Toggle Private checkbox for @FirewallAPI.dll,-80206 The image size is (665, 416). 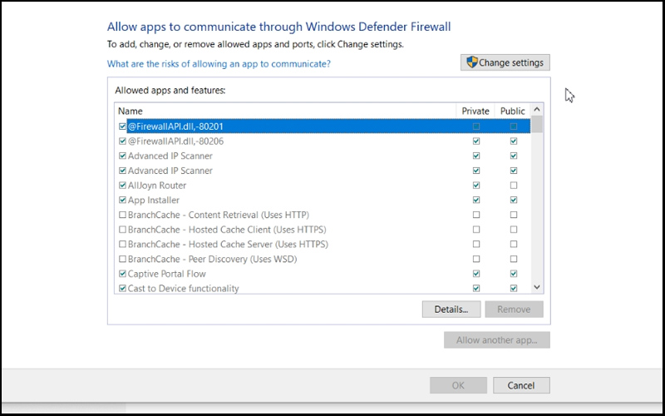(x=476, y=141)
